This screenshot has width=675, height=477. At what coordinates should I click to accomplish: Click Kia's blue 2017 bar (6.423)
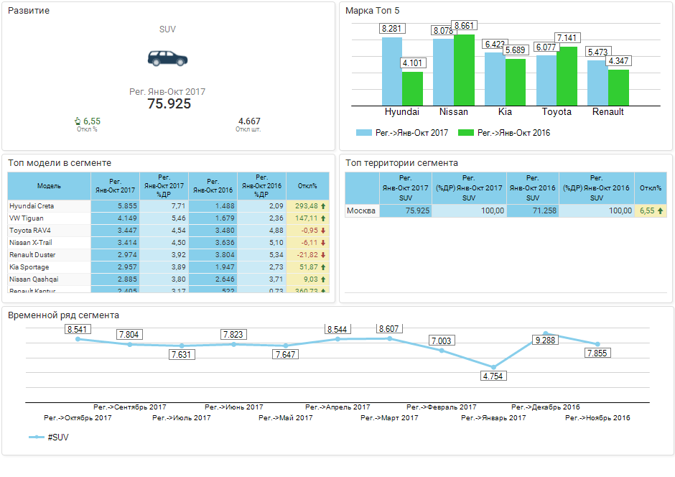tap(495, 79)
